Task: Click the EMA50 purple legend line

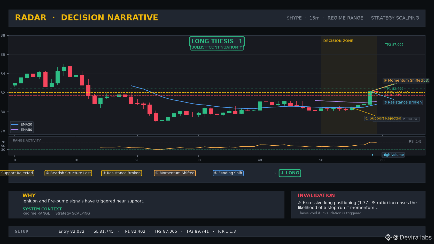Action: [x=15, y=130]
